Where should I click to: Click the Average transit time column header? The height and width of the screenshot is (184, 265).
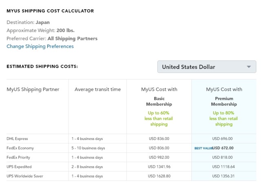tap(97, 90)
